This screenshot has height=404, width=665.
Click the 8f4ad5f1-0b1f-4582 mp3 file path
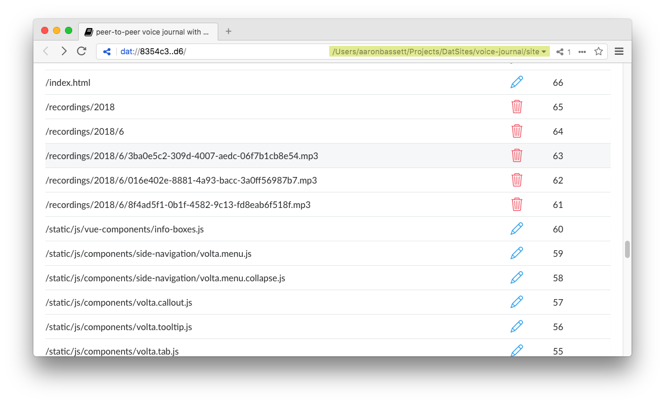pyautogui.click(x=178, y=205)
